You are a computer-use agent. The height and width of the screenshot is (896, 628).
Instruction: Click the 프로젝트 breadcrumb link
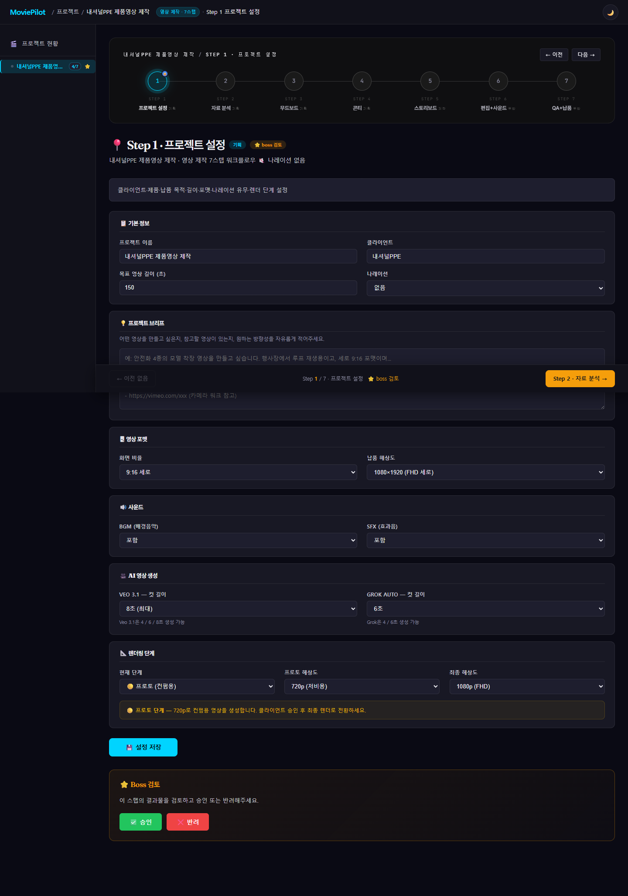point(68,12)
